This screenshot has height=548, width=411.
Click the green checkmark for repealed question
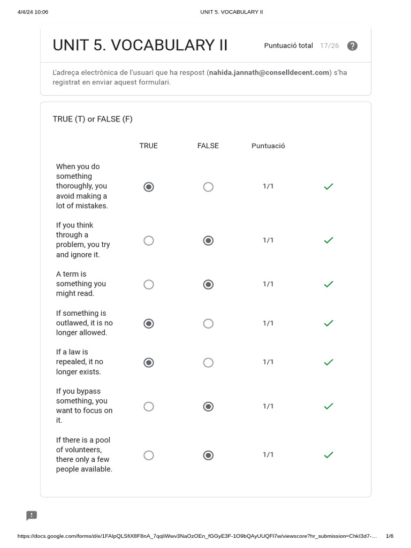click(329, 362)
